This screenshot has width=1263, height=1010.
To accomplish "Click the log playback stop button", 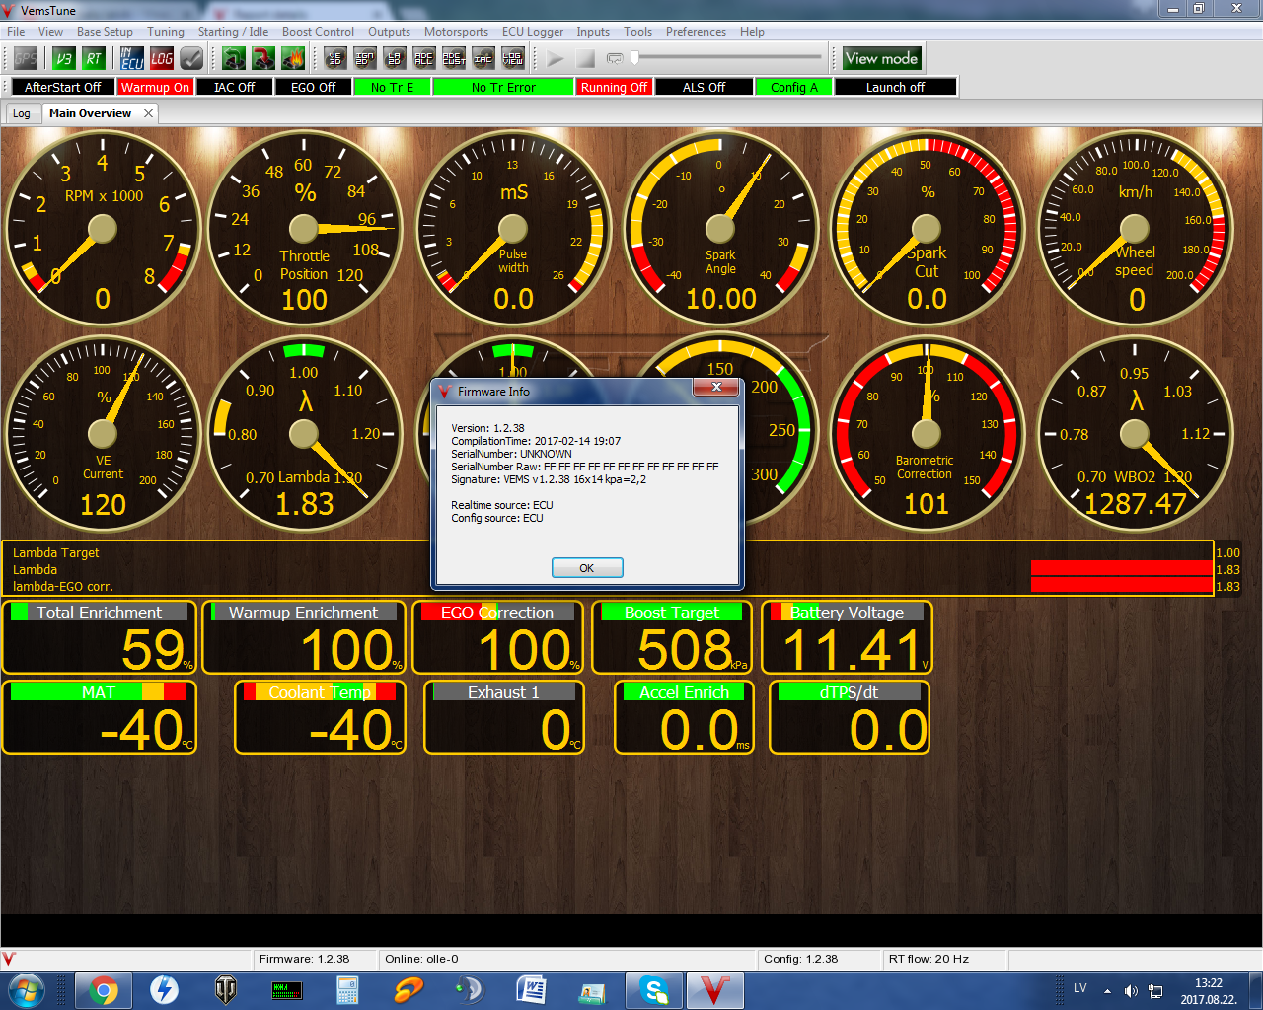I will coord(585,59).
